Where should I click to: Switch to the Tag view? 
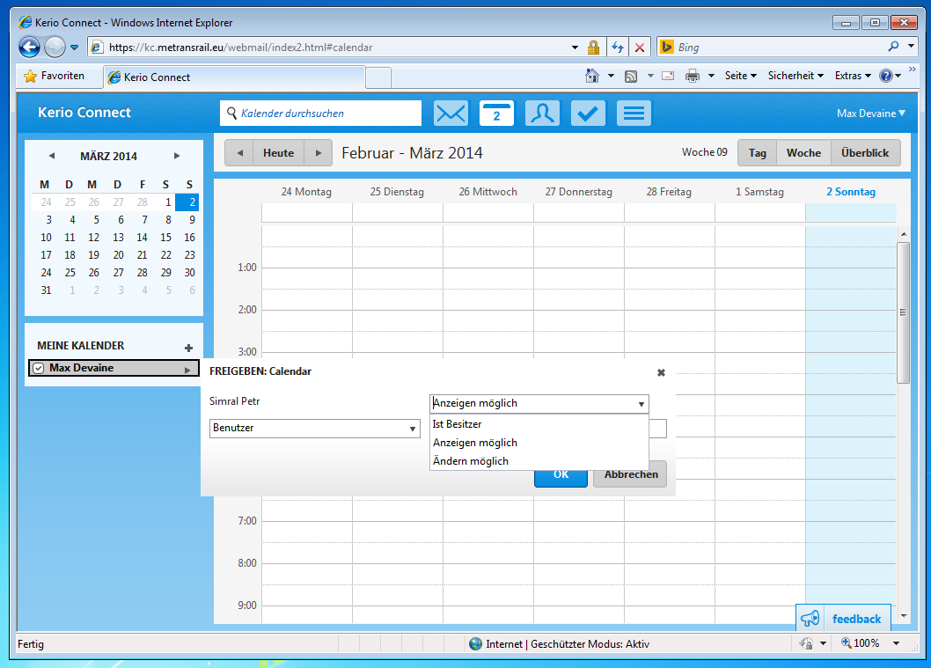point(757,153)
